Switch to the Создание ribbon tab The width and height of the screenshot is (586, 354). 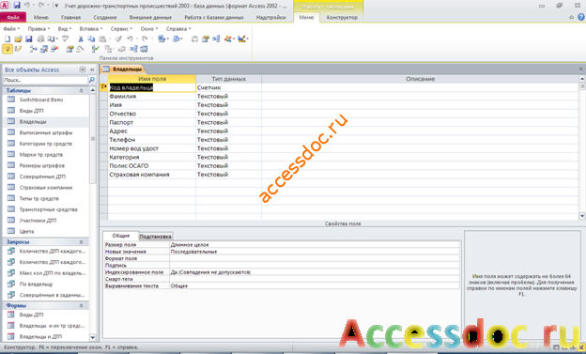(x=105, y=17)
